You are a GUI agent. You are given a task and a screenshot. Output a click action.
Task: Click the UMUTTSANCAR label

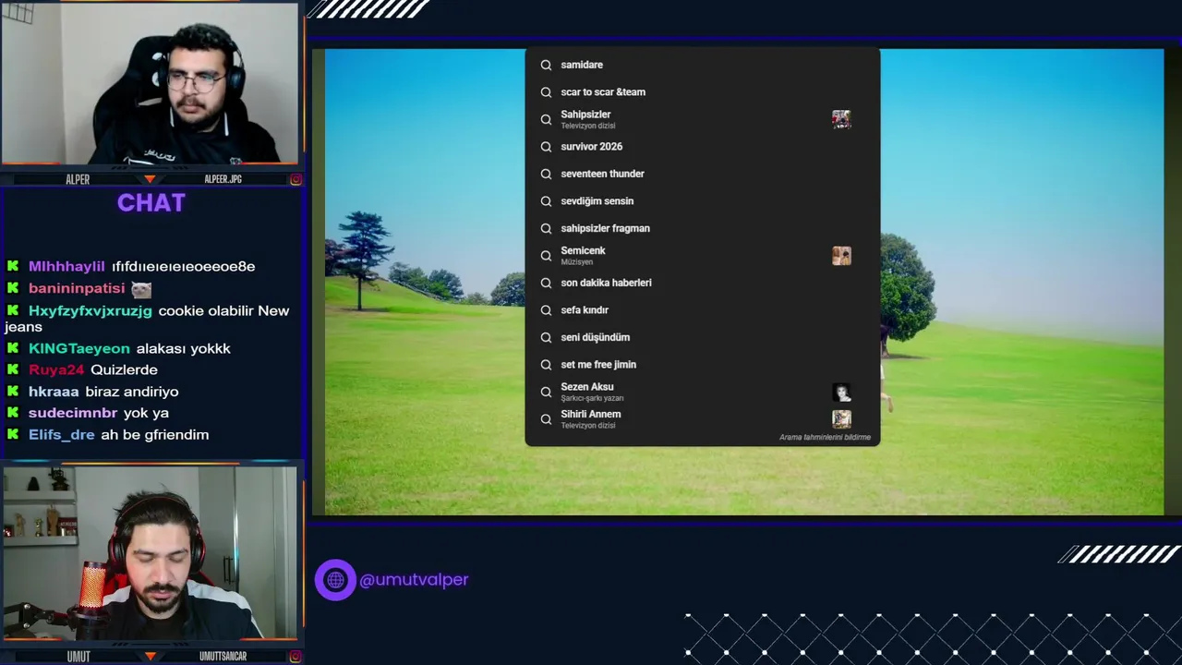(223, 657)
